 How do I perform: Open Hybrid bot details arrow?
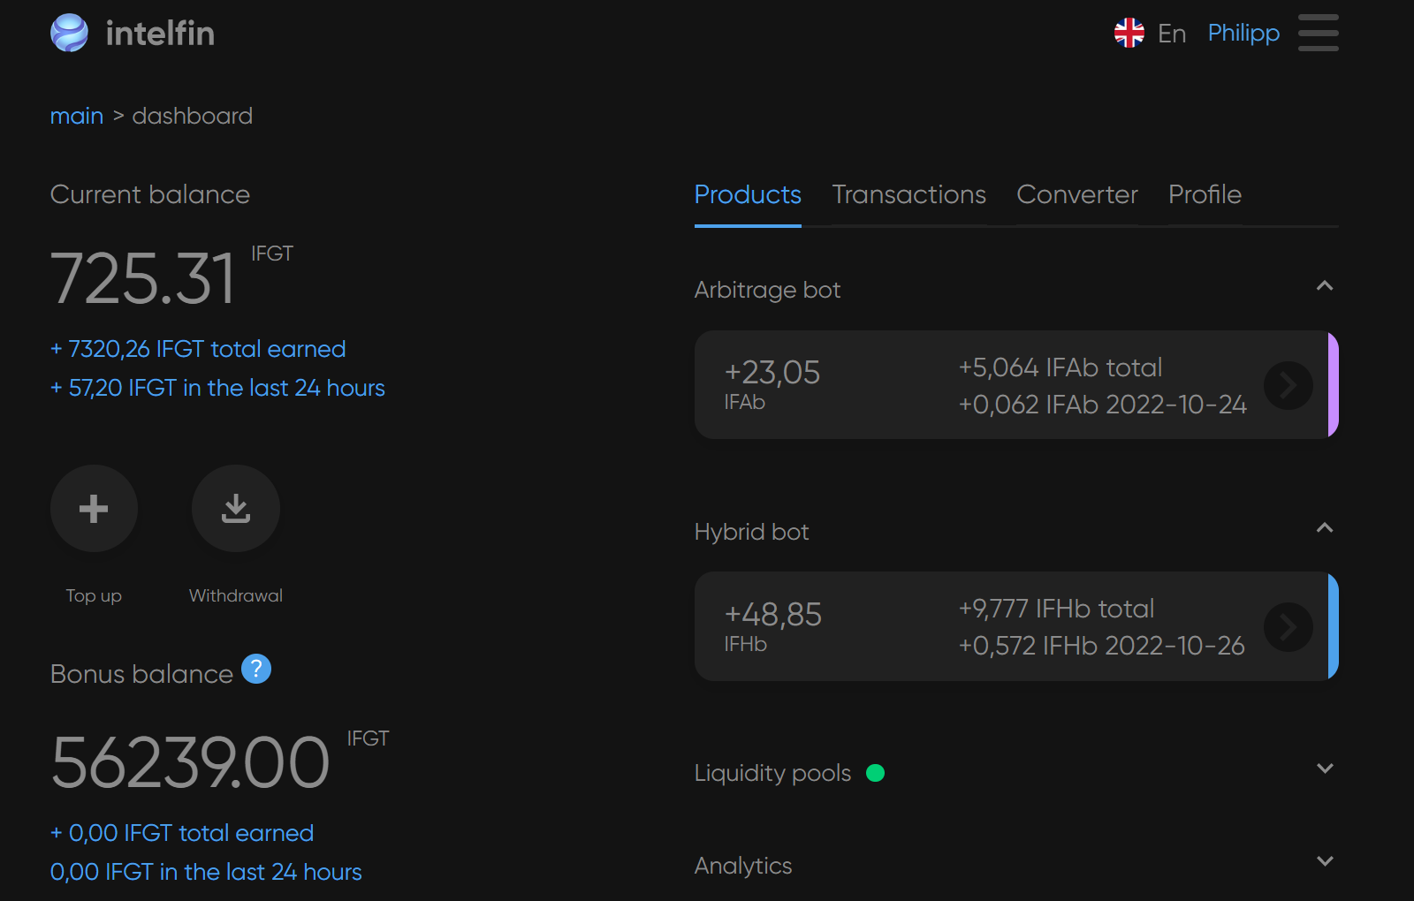click(1288, 627)
